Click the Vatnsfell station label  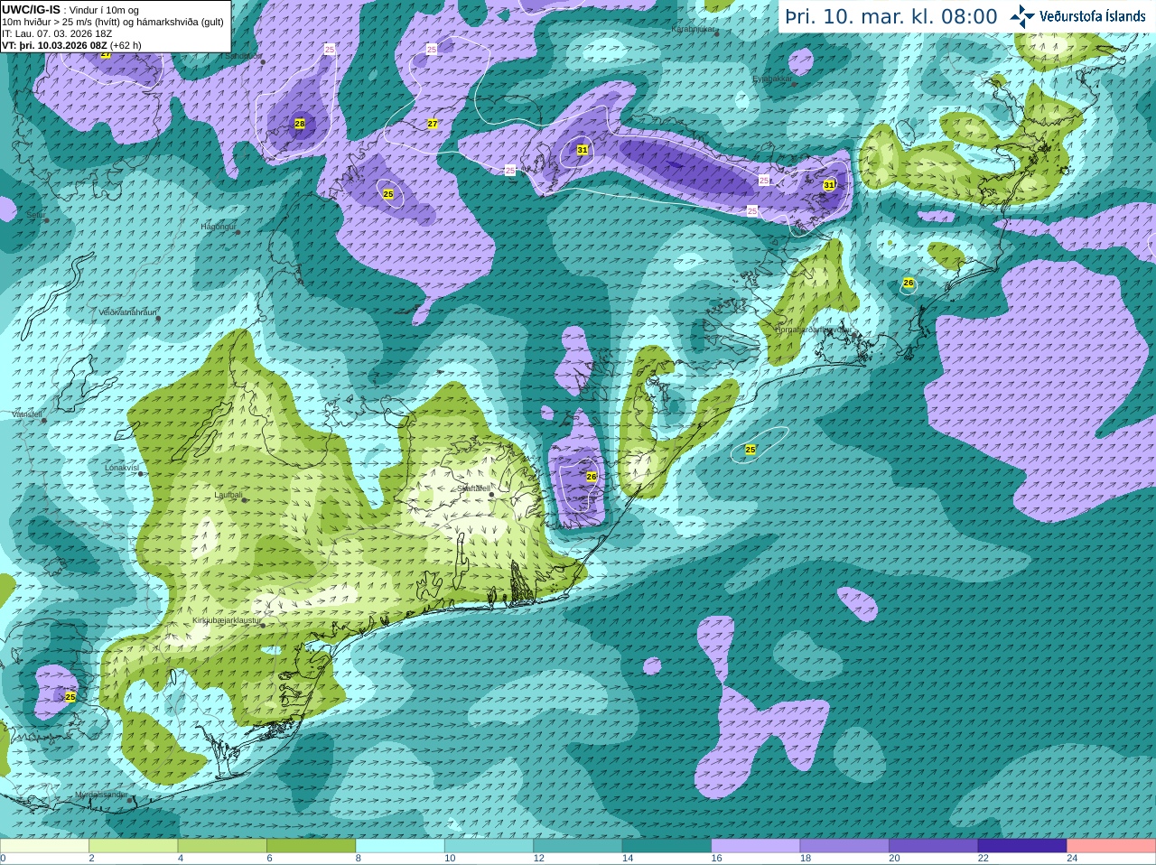coord(26,414)
